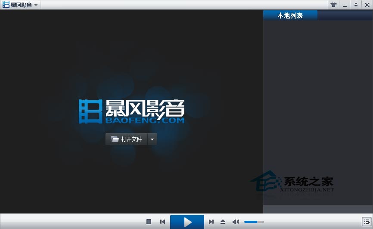The image size is (373, 229).
Task: Adjust the volume slider
Action: [x=254, y=222]
